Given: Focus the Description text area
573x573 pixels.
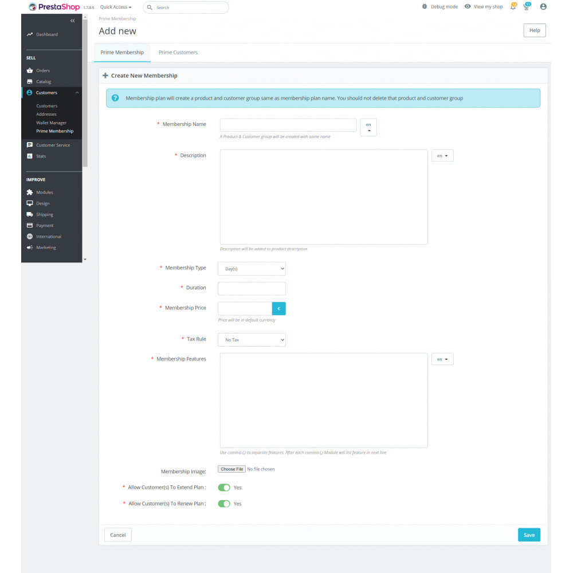Looking at the screenshot, I should (324, 197).
